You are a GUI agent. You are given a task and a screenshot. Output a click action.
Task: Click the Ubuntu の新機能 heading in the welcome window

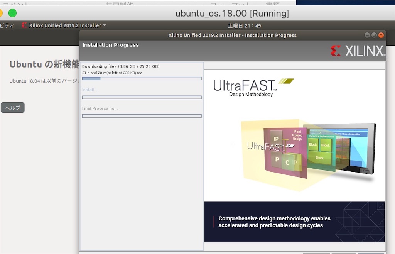(x=44, y=64)
